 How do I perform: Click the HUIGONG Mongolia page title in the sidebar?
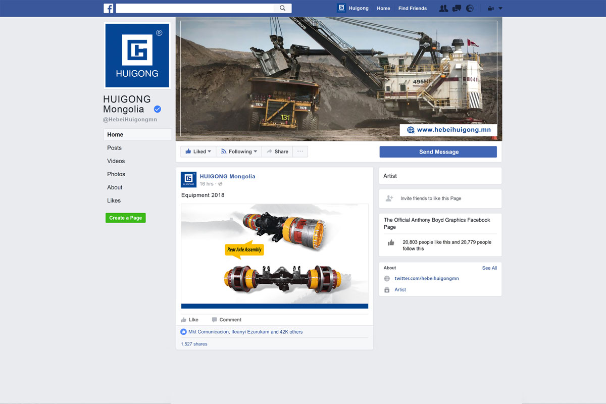pyautogui.click(x=127, y=104)
